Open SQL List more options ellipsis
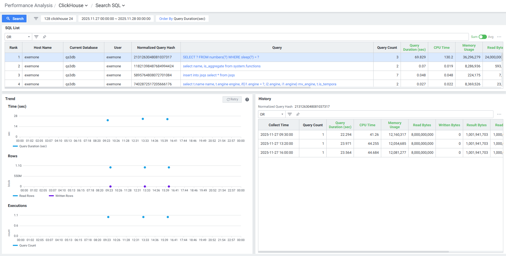 click(x=499, y=37)
